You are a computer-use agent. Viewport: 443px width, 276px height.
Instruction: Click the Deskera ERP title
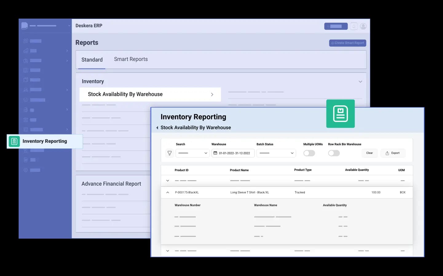coord(89,26)
